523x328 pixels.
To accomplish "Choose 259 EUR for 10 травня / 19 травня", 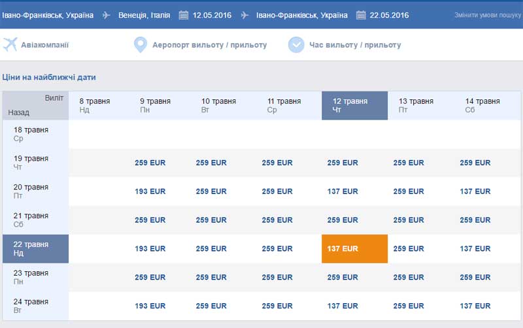I will [211, 163].
